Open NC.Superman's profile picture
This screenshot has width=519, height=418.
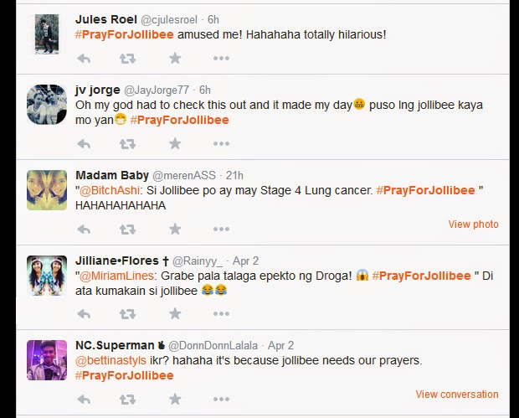(x=47, y=360)
